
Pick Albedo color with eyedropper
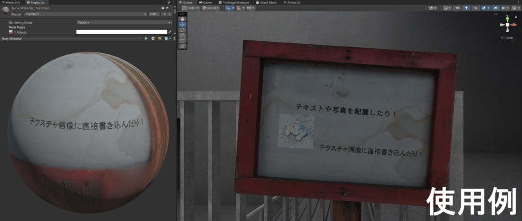tap(170, 32)
